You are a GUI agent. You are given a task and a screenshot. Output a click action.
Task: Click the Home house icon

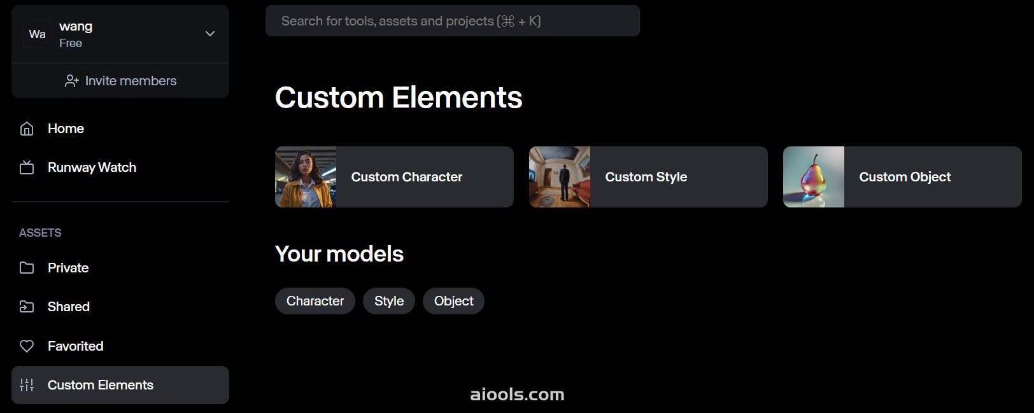click(x=27, y=129)
